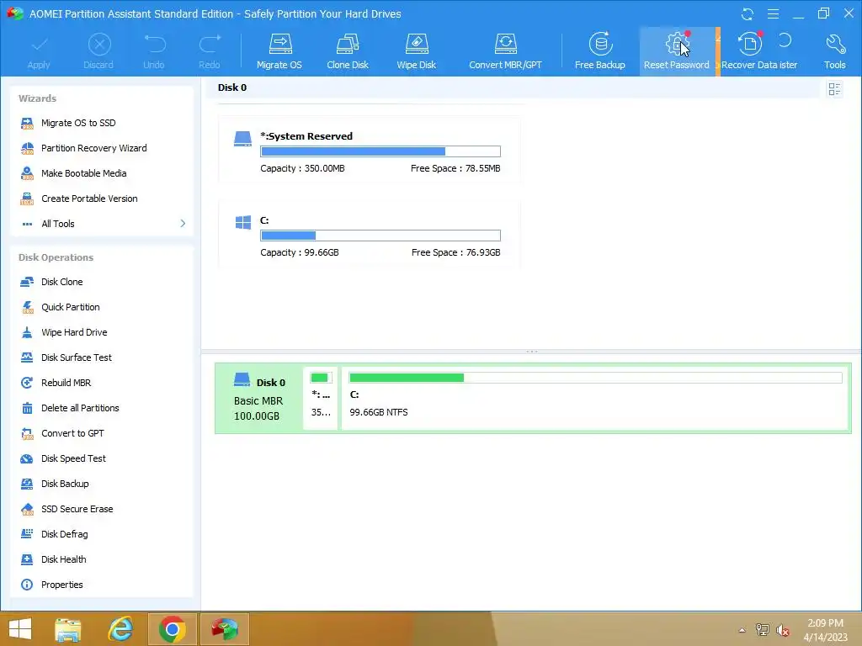862x646 pixels.
Task: Open Google Chrome from the taskbar
Action: click(x=172, y=629)
